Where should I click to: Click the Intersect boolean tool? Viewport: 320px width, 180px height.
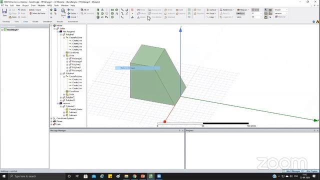tap(170, 17)
